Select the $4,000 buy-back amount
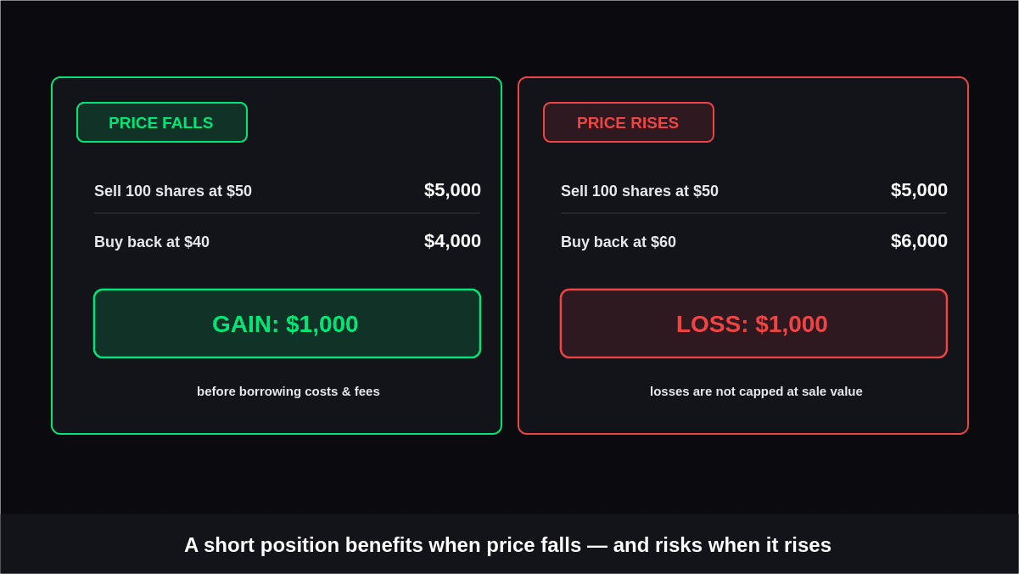This screenshot has height=574, width=1019. [452, 241]
